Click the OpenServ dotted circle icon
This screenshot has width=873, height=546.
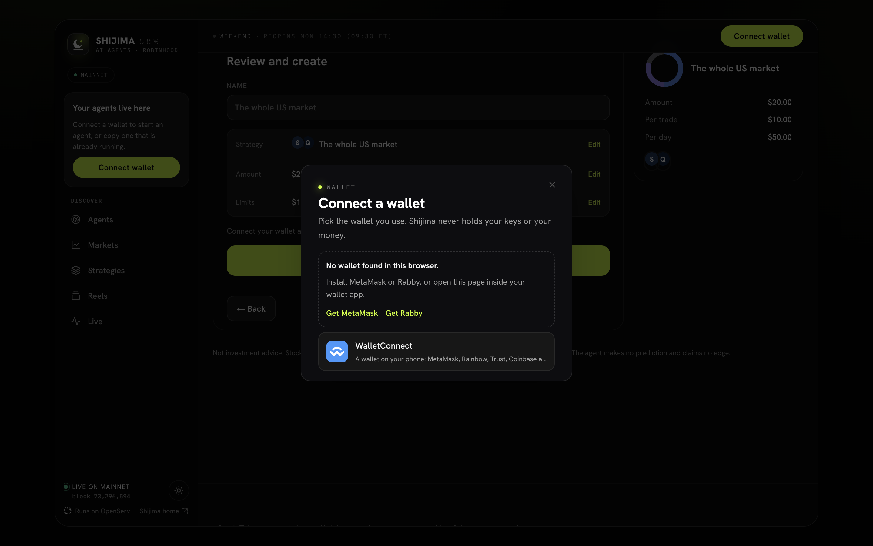pyautogui.click(x=68, y=511)
